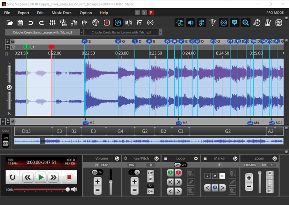This screenshot has height=205, width=289.
Task: Open the equalizer sliders tool
Action: (x=52, y=23)
